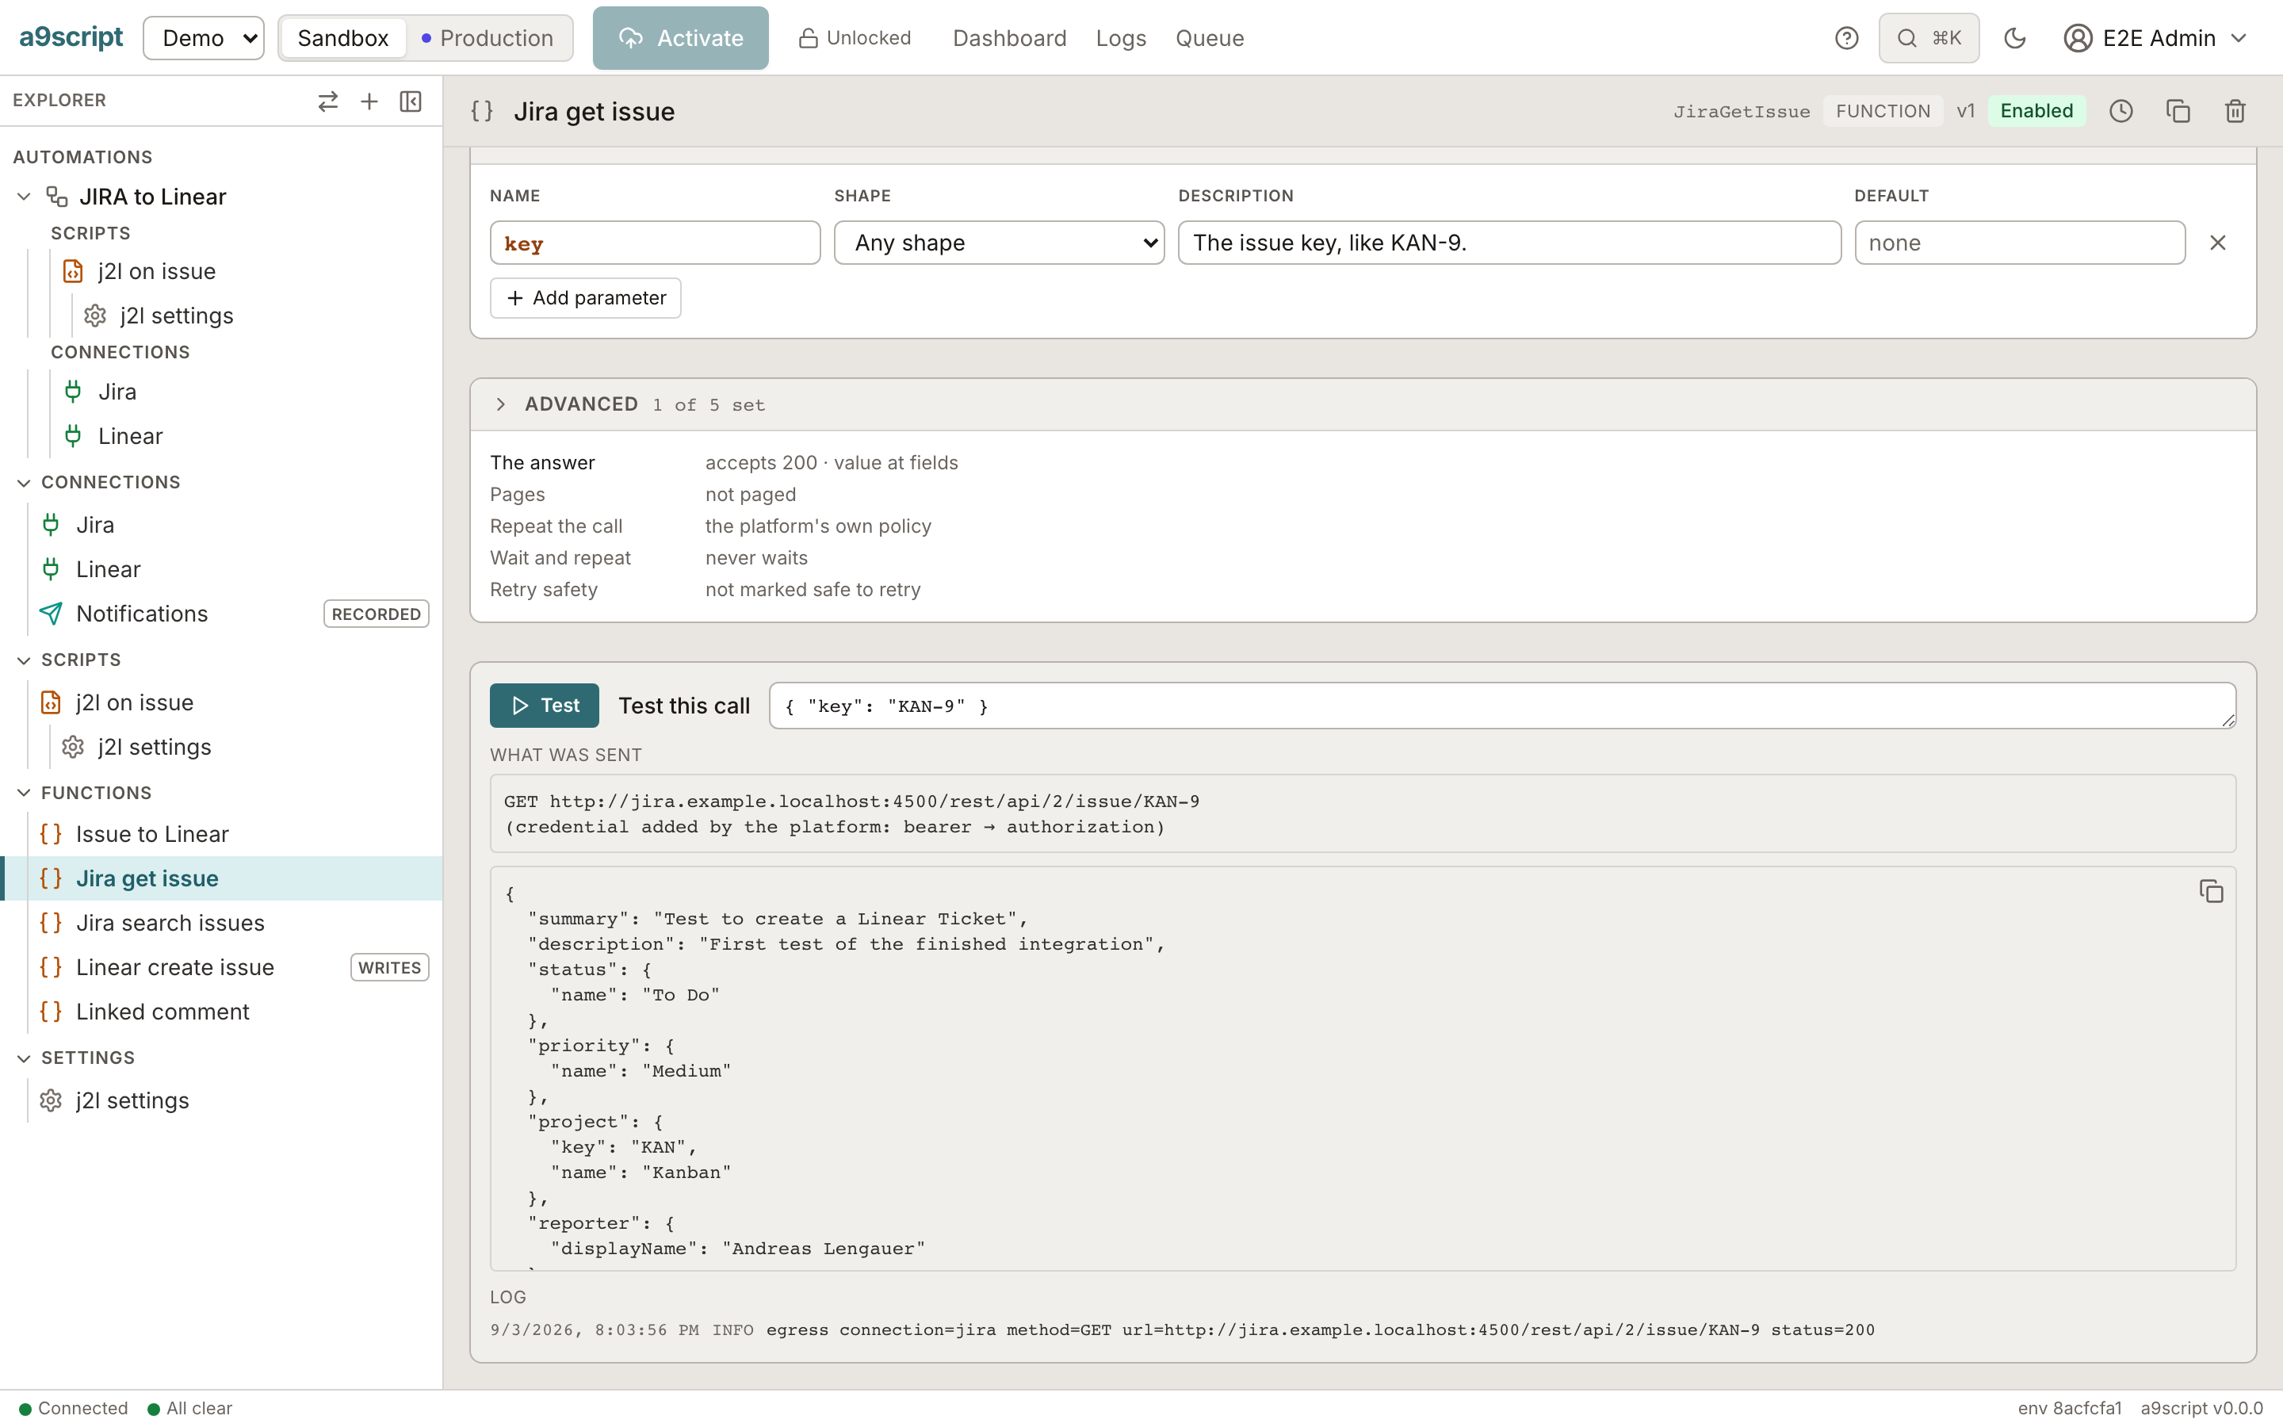
Task: Open j2l settings under top-level Scripts
Action: point(154,747)
